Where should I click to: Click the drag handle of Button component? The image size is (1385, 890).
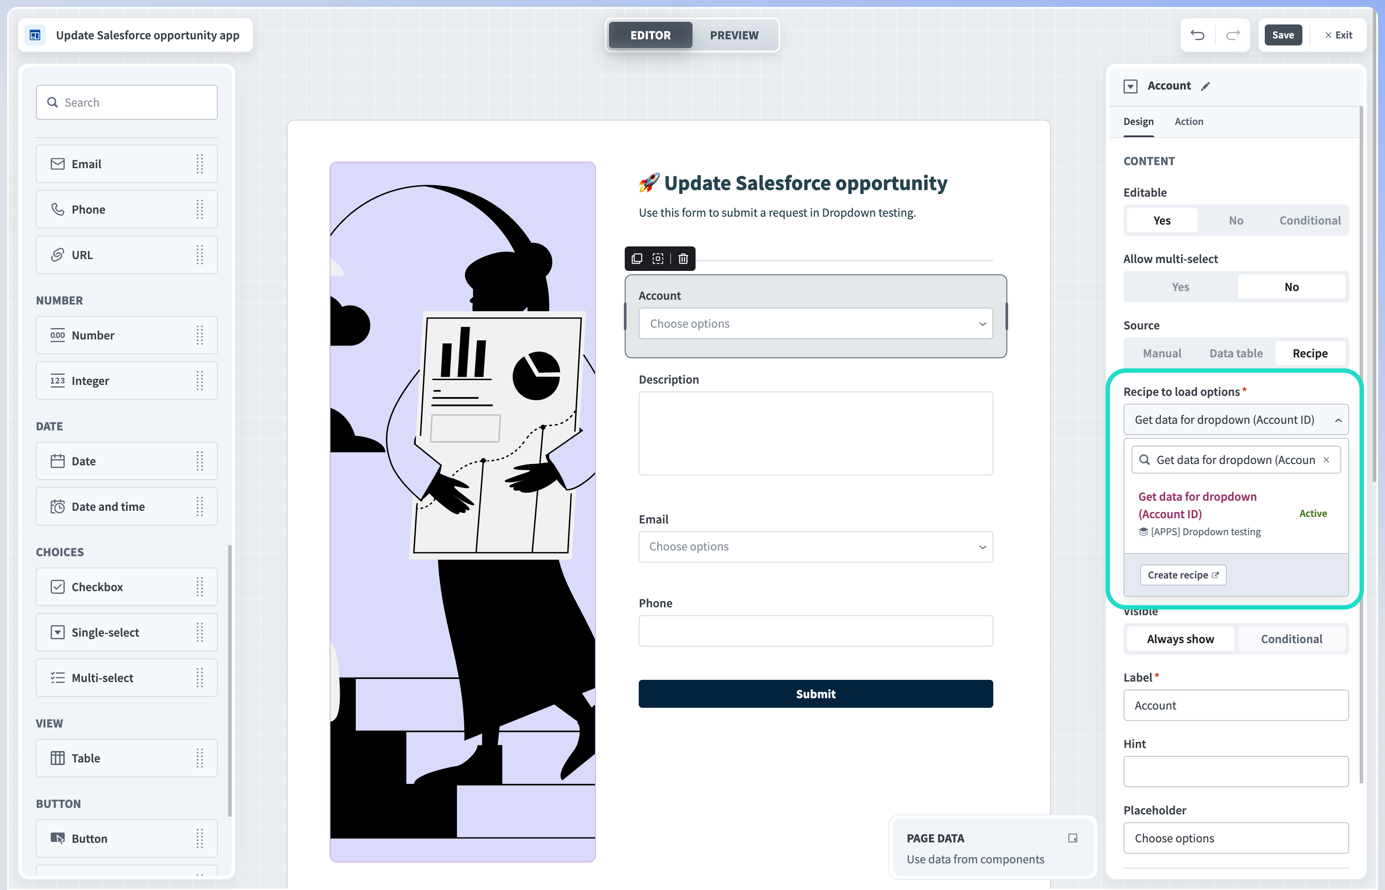click(199, 838)
